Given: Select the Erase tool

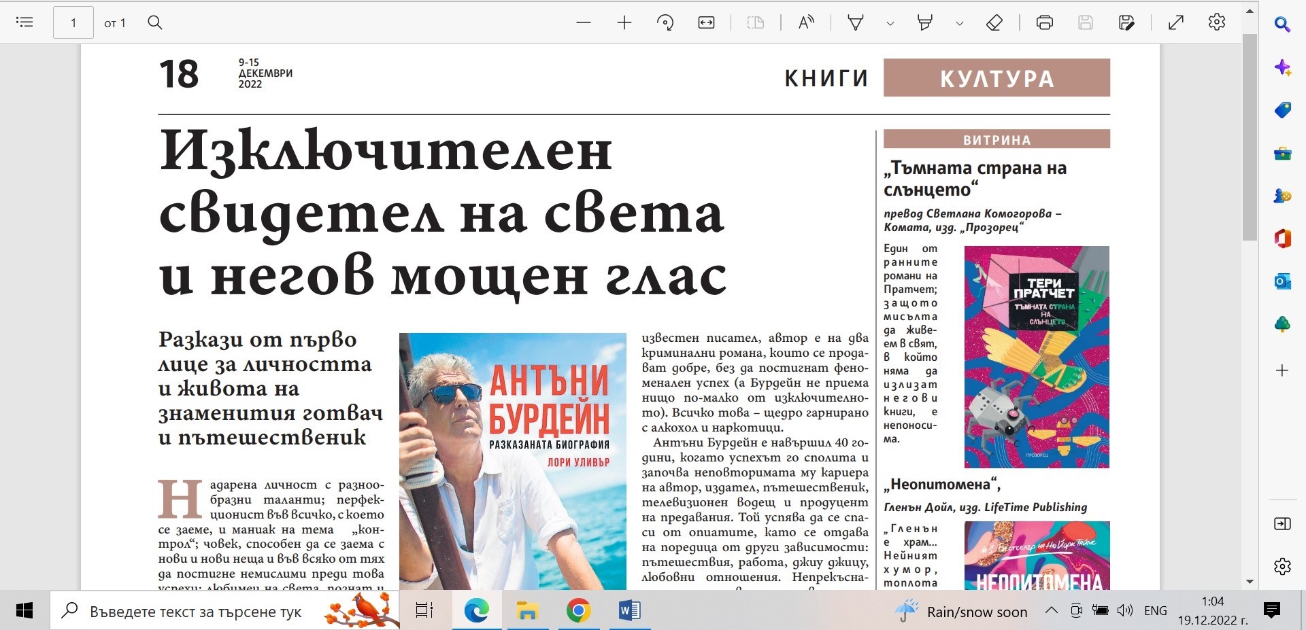Looking at the screenshot, I should [x=994, y=22].
